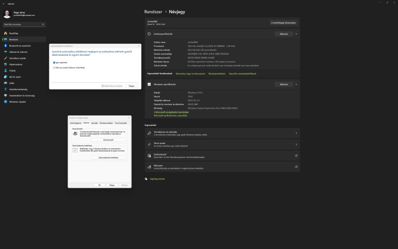Click the Nagy János profile picture
The image size is (398, 249).
7,14
